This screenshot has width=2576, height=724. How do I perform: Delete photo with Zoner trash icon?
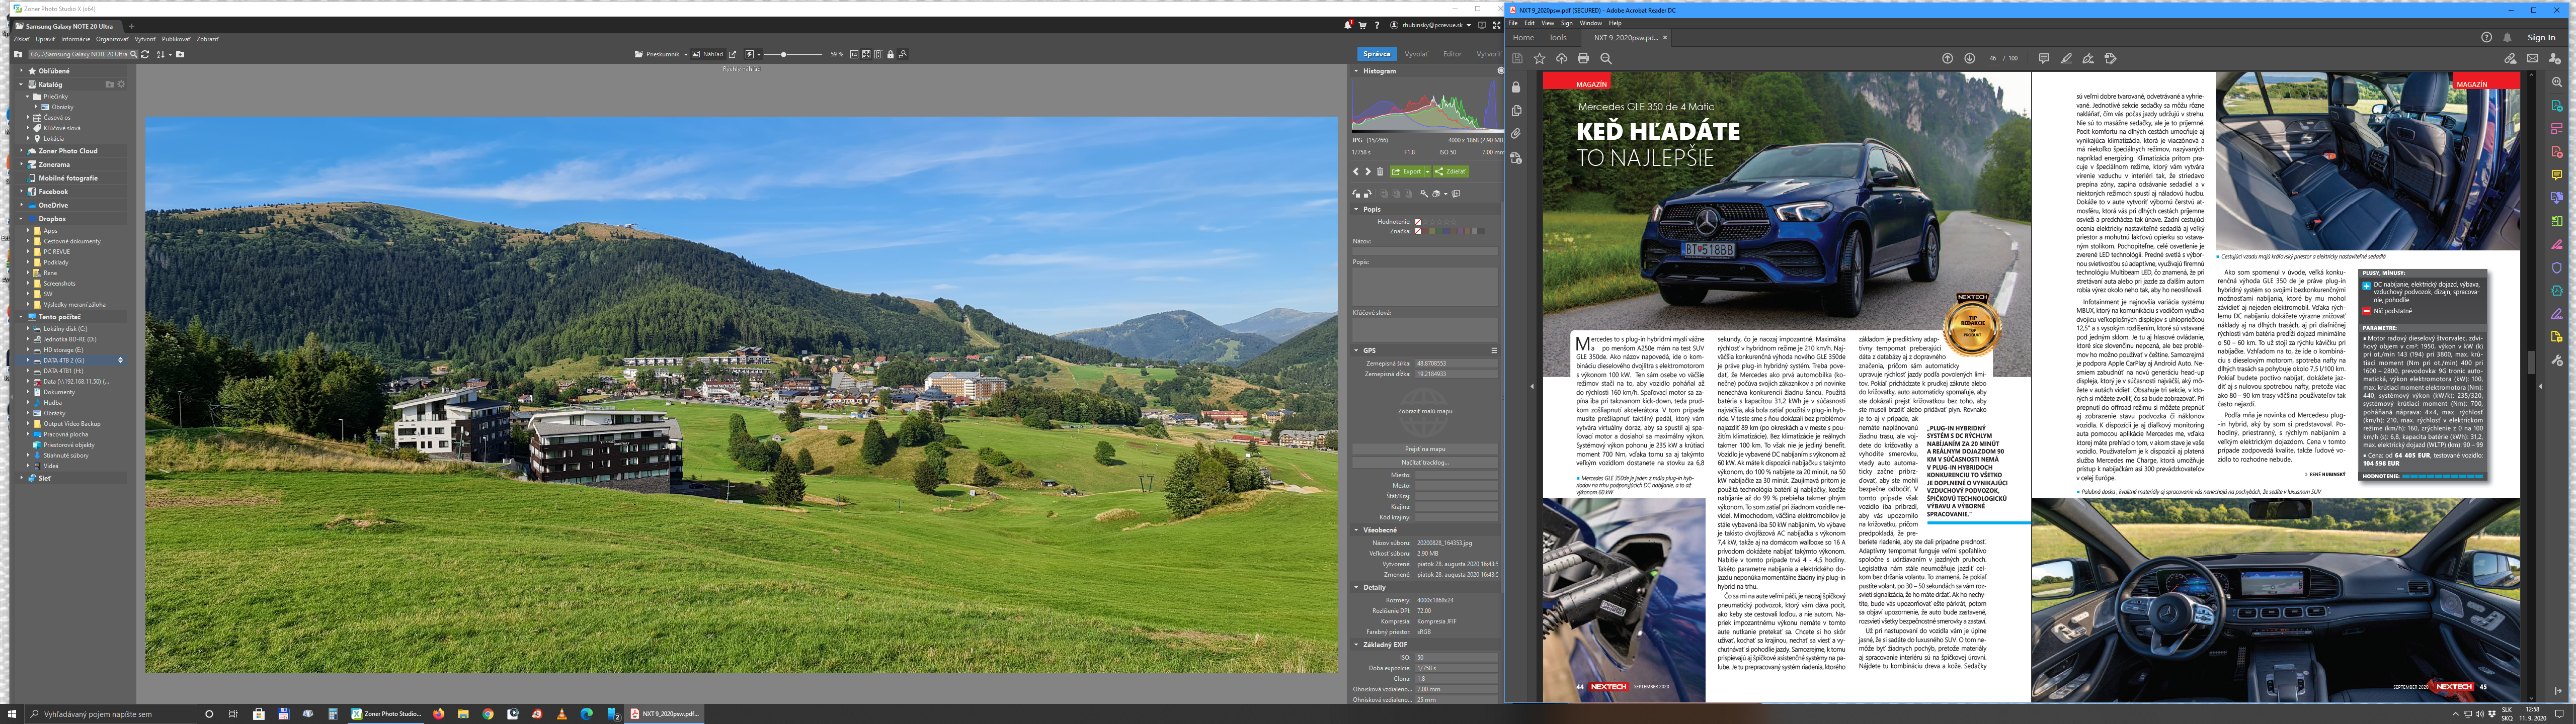(1380, 172)
